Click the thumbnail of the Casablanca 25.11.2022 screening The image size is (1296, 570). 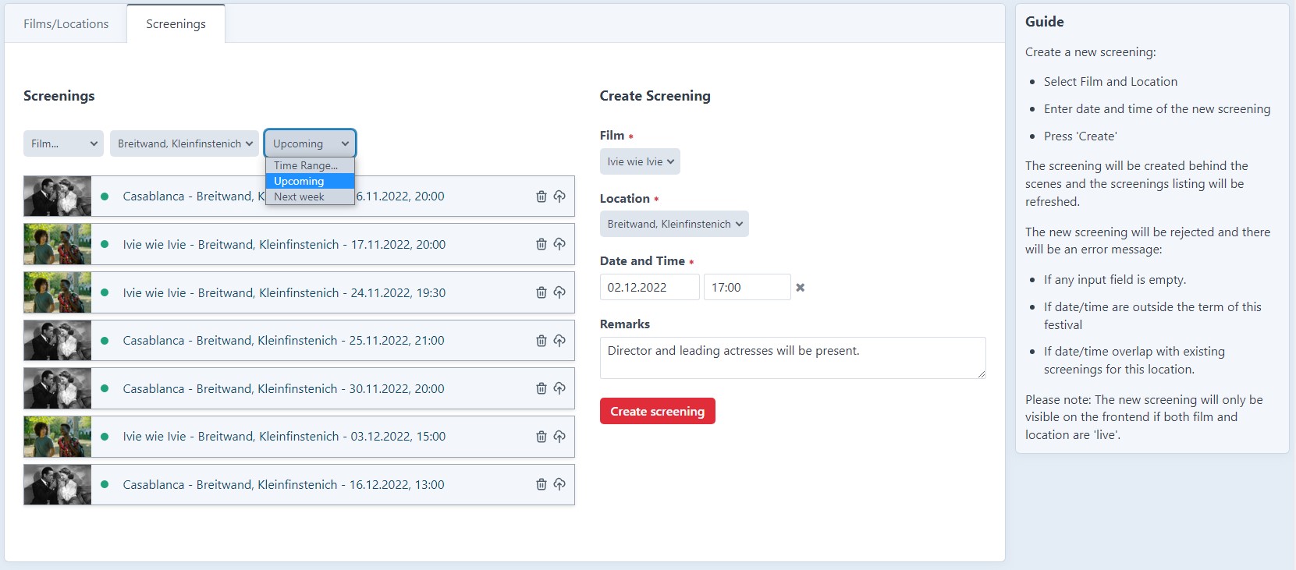click(x=58, y=341)
